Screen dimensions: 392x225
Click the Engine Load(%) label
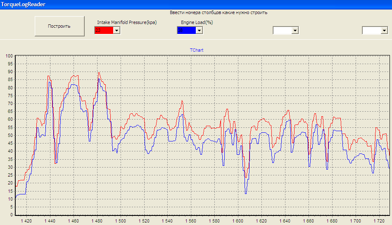click(x=194, y=22)
